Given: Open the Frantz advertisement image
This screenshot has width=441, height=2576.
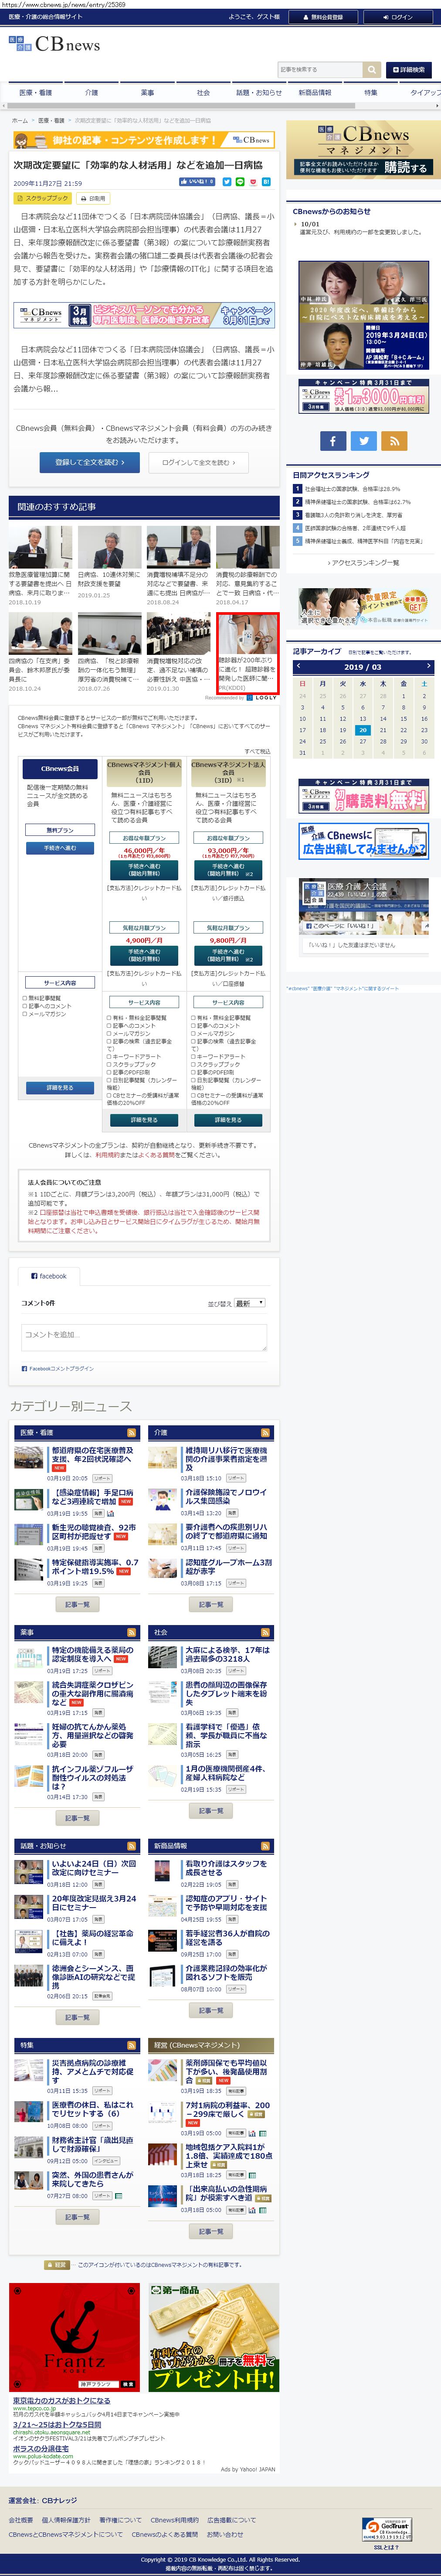Looking at the screenshot, I should (74, 2338).
